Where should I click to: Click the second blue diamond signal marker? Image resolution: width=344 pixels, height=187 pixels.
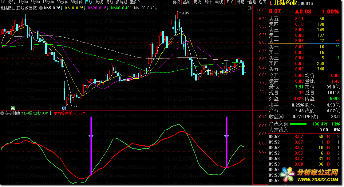(227, 136)
